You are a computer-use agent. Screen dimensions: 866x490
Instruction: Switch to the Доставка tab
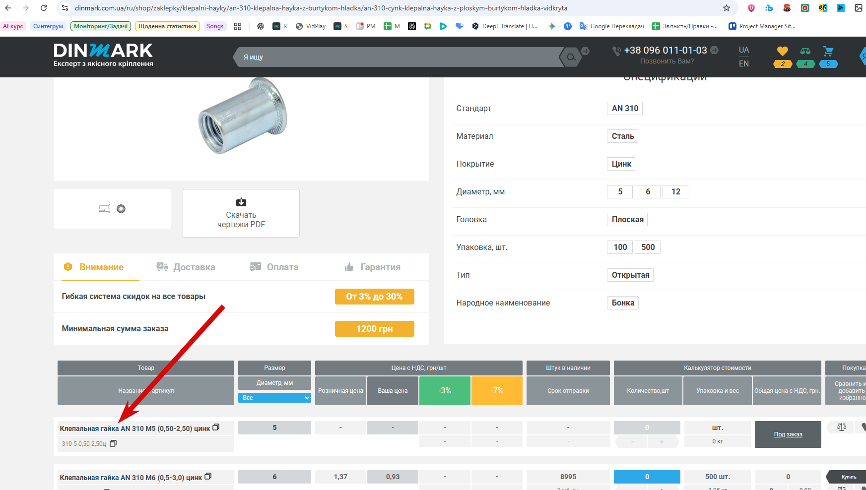(186, 267)
